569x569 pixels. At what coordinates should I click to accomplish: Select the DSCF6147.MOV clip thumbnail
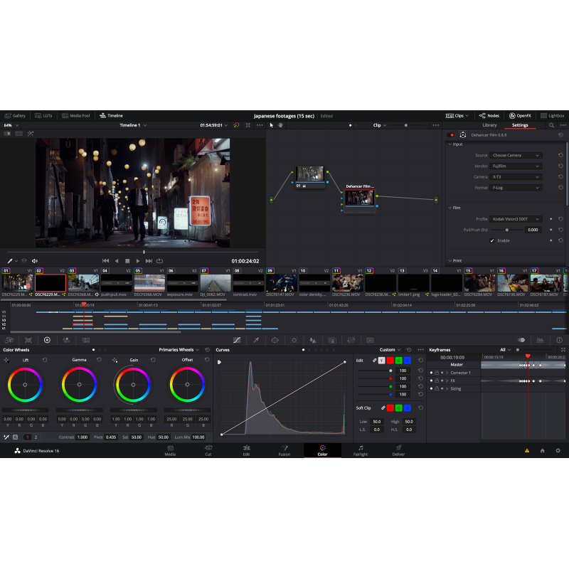(x=281, y=284)
